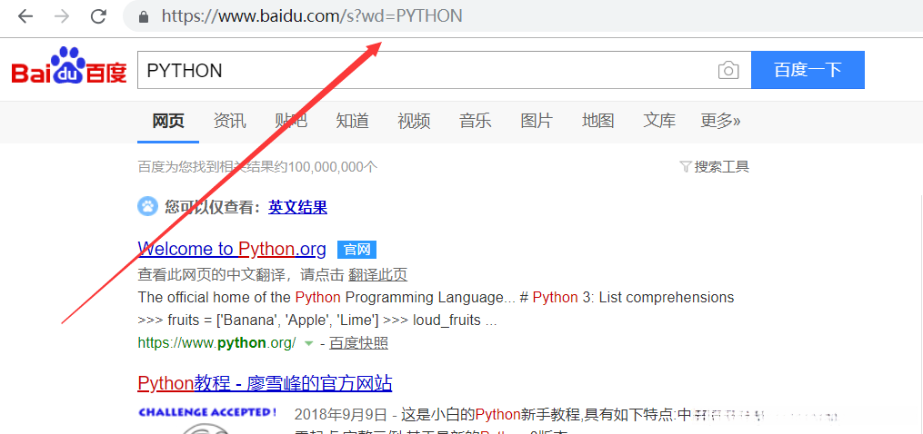Expand the green arrow next to python.org URL

point(308,343)
